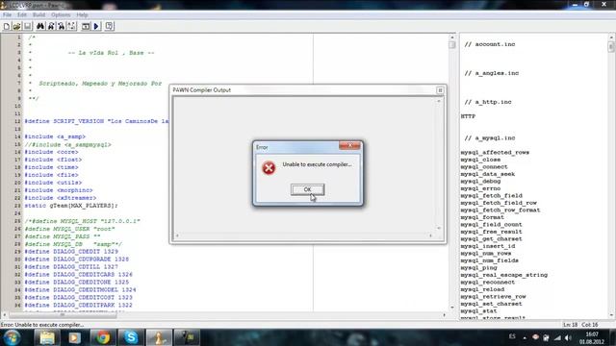Click the red tray icon after the arrow
This screenshot has height=346, width=616.
[x=535, y=337]
